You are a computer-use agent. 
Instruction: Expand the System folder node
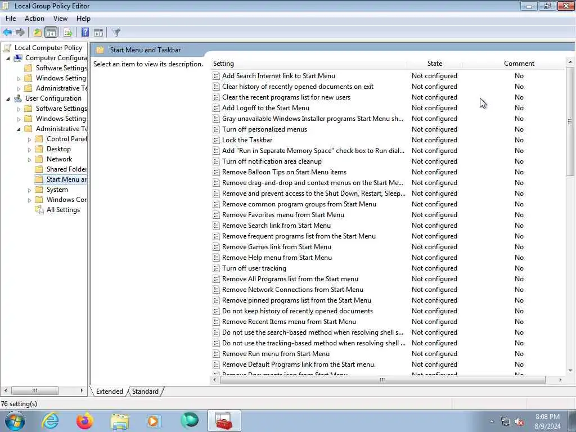(29, 190)
